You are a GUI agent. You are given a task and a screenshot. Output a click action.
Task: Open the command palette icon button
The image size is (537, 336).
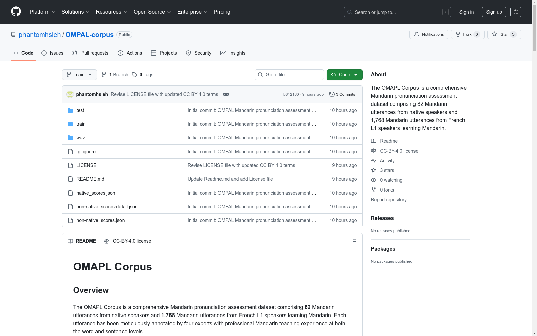point(516,12)
